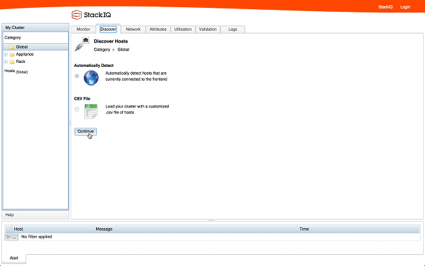Screen dimensions: 425x266
Task: Open the Help panel bar
Action: [35, 215]
